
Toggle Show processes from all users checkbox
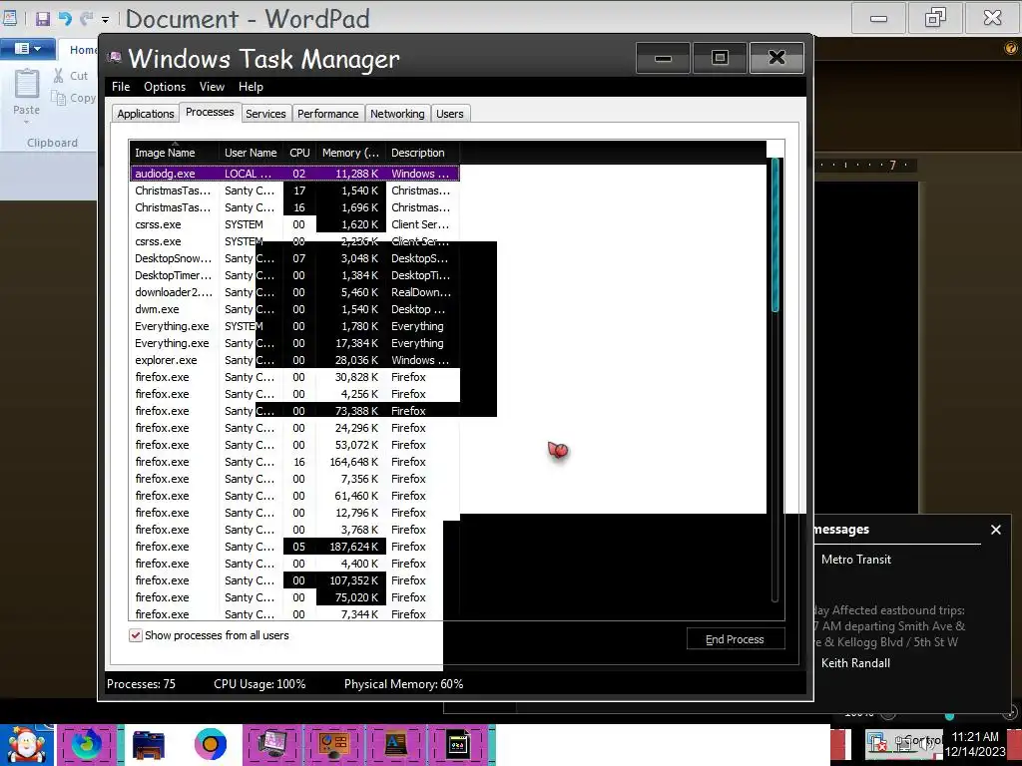[x=136, y=635]
